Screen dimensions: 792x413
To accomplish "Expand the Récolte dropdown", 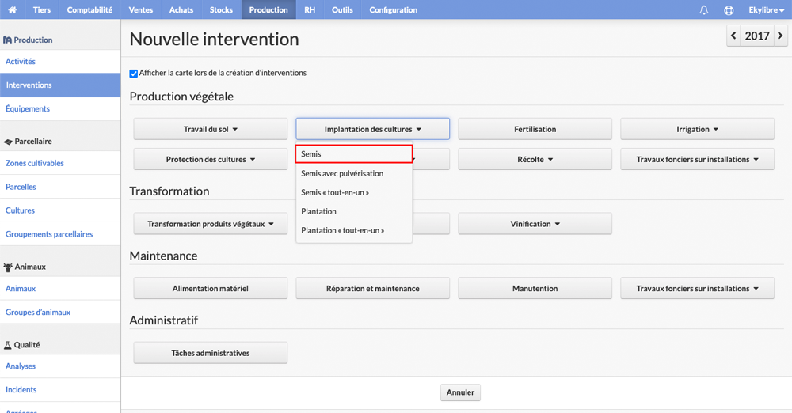I will coord(535,159).
